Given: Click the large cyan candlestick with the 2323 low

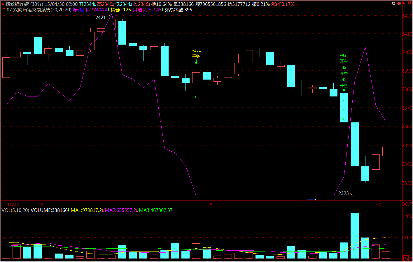Looking at the screenshot, I should tap(355, 144).
